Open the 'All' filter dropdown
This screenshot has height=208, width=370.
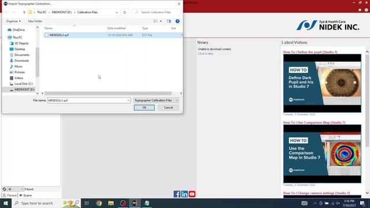pos(16,189)
